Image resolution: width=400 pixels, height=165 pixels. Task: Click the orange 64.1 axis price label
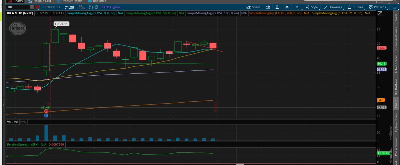point(381,100)
